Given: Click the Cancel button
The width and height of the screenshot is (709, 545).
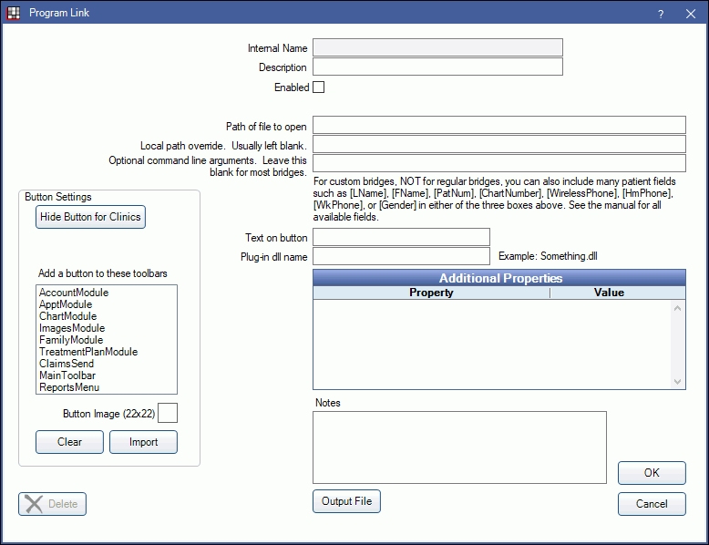Looking at the screenshot, I should (652, 504).
